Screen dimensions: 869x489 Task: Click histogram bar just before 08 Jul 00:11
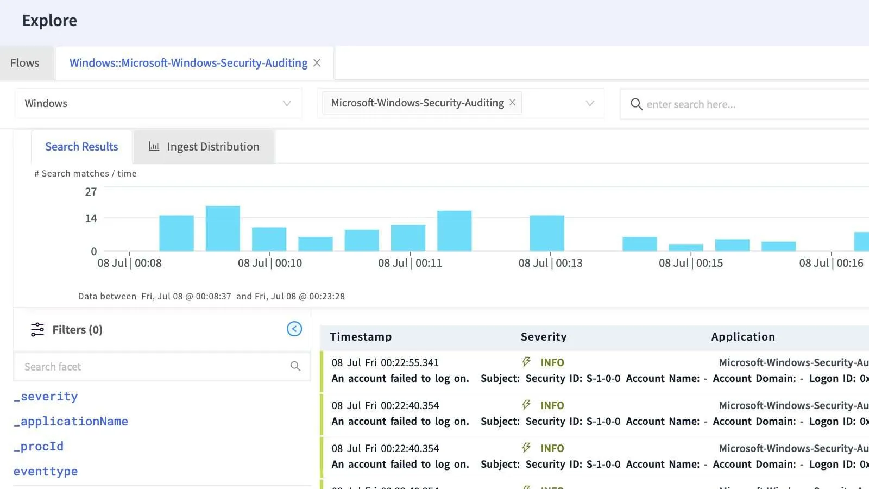[x=408, y=238]
